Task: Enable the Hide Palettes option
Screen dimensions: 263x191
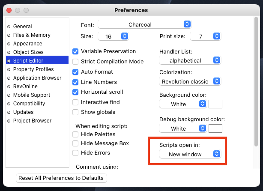Action: (76, 134)
